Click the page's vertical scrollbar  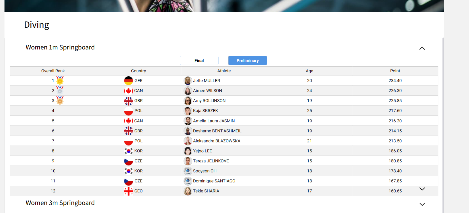tap(443, 125)
